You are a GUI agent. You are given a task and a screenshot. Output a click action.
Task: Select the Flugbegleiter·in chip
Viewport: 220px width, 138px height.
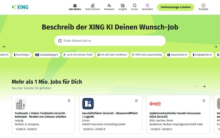tap(202, 55)
